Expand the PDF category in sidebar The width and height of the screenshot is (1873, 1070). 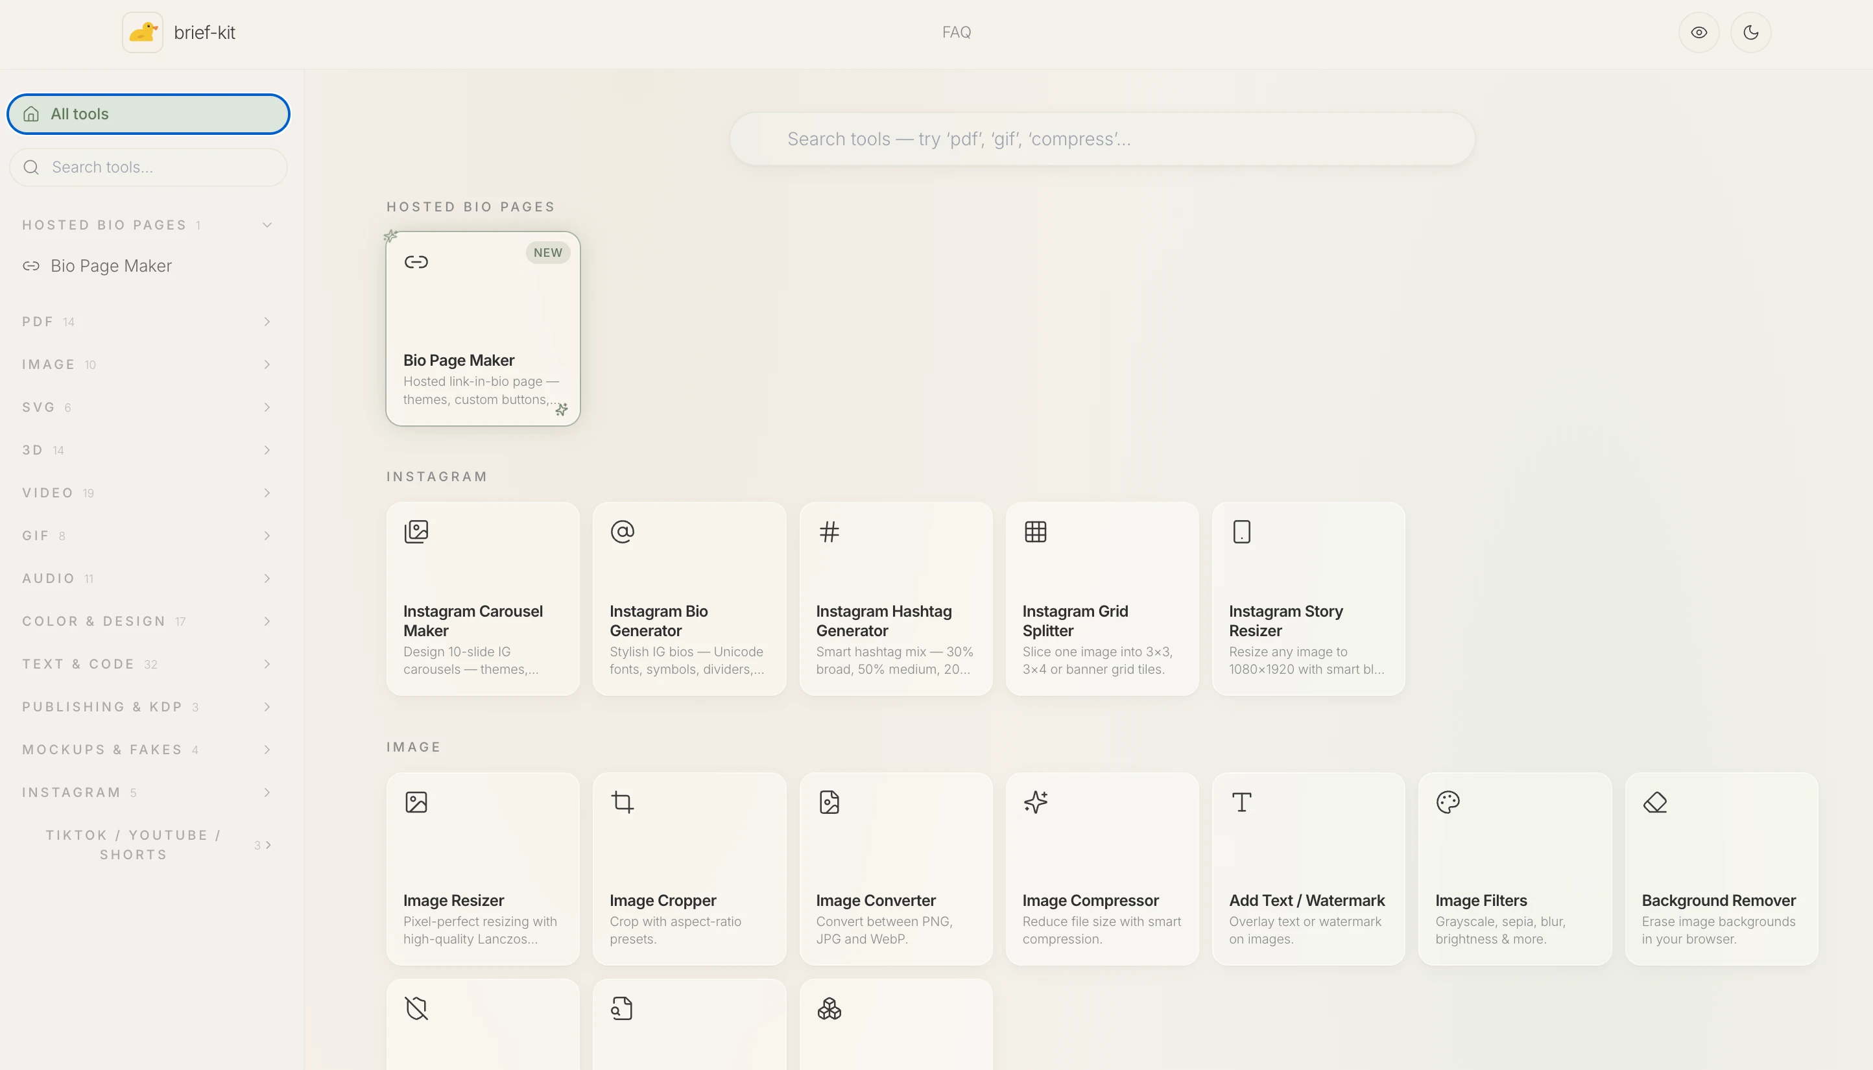pyautogui.click(x=267, y=322)
